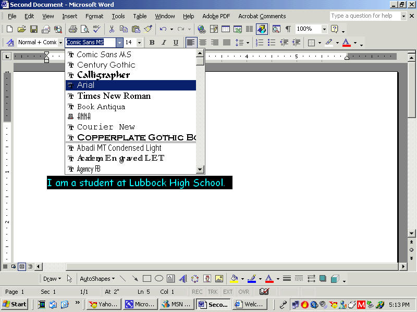The image size is (417, 312).
Task: Open the File menu
Action: 12,16
